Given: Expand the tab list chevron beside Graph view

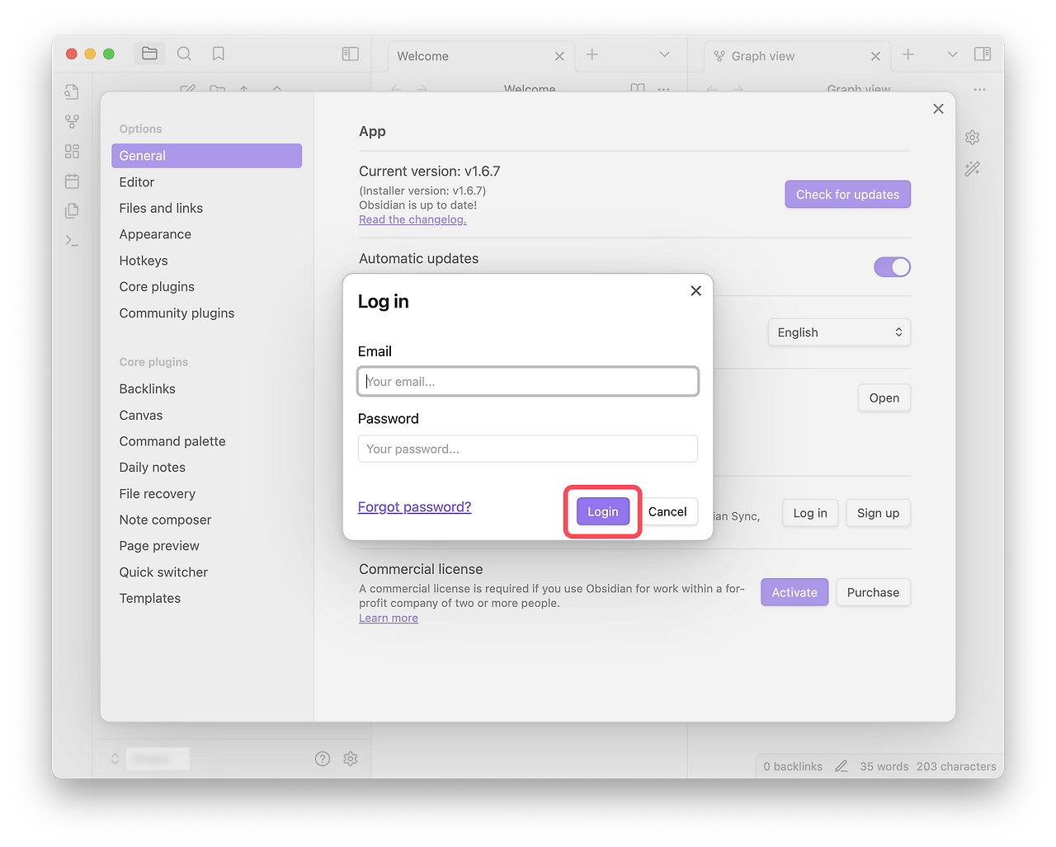Looking at the screenshot, I should tap(953, 54).
